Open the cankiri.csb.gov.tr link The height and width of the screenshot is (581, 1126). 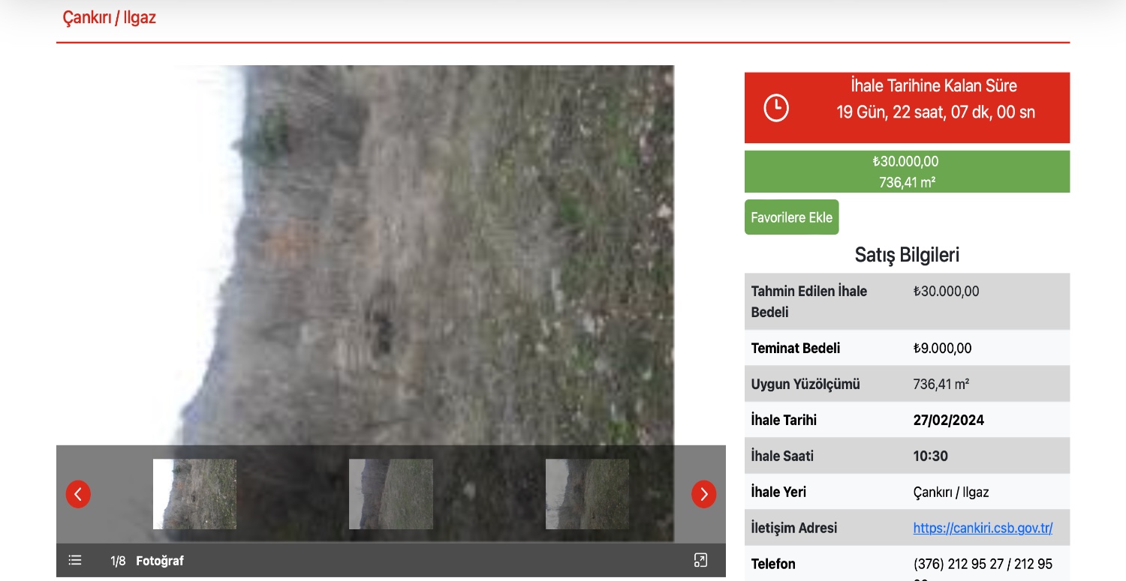pyautogui.click(x=983, y=528)
